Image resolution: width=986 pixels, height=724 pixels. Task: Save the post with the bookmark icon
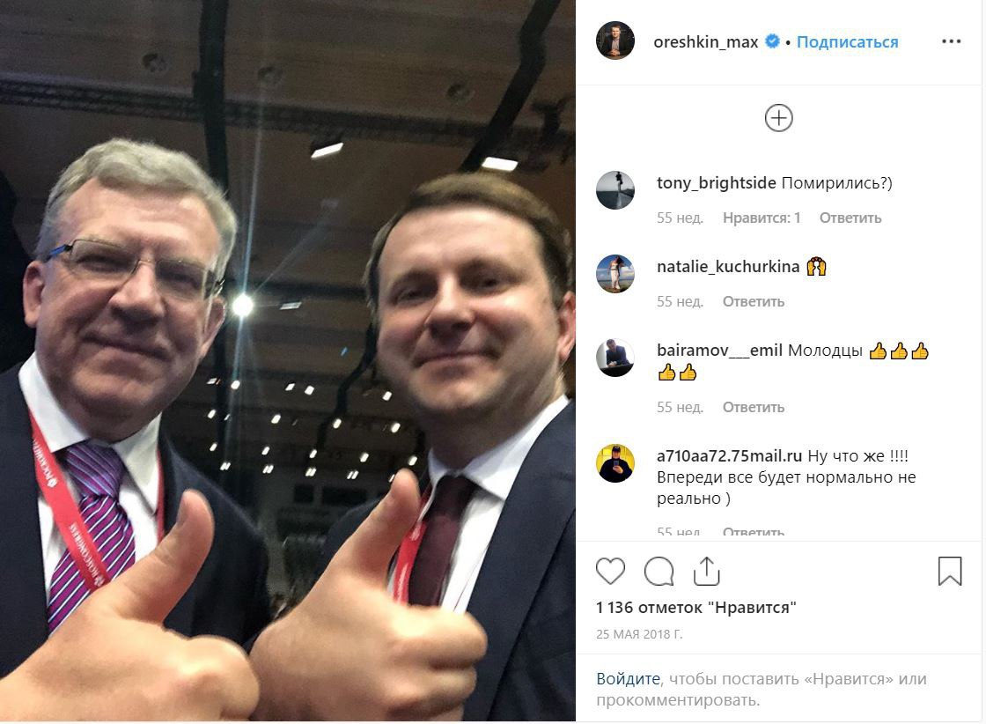coord(950,571)
